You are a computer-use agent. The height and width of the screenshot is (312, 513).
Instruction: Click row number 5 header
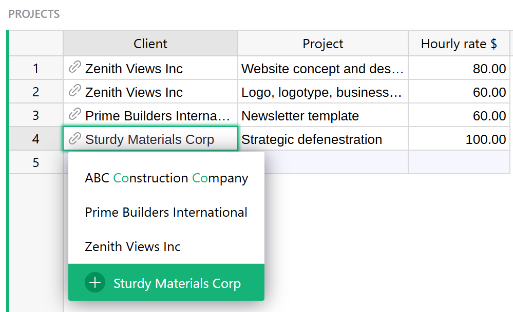tap(35, 162)
